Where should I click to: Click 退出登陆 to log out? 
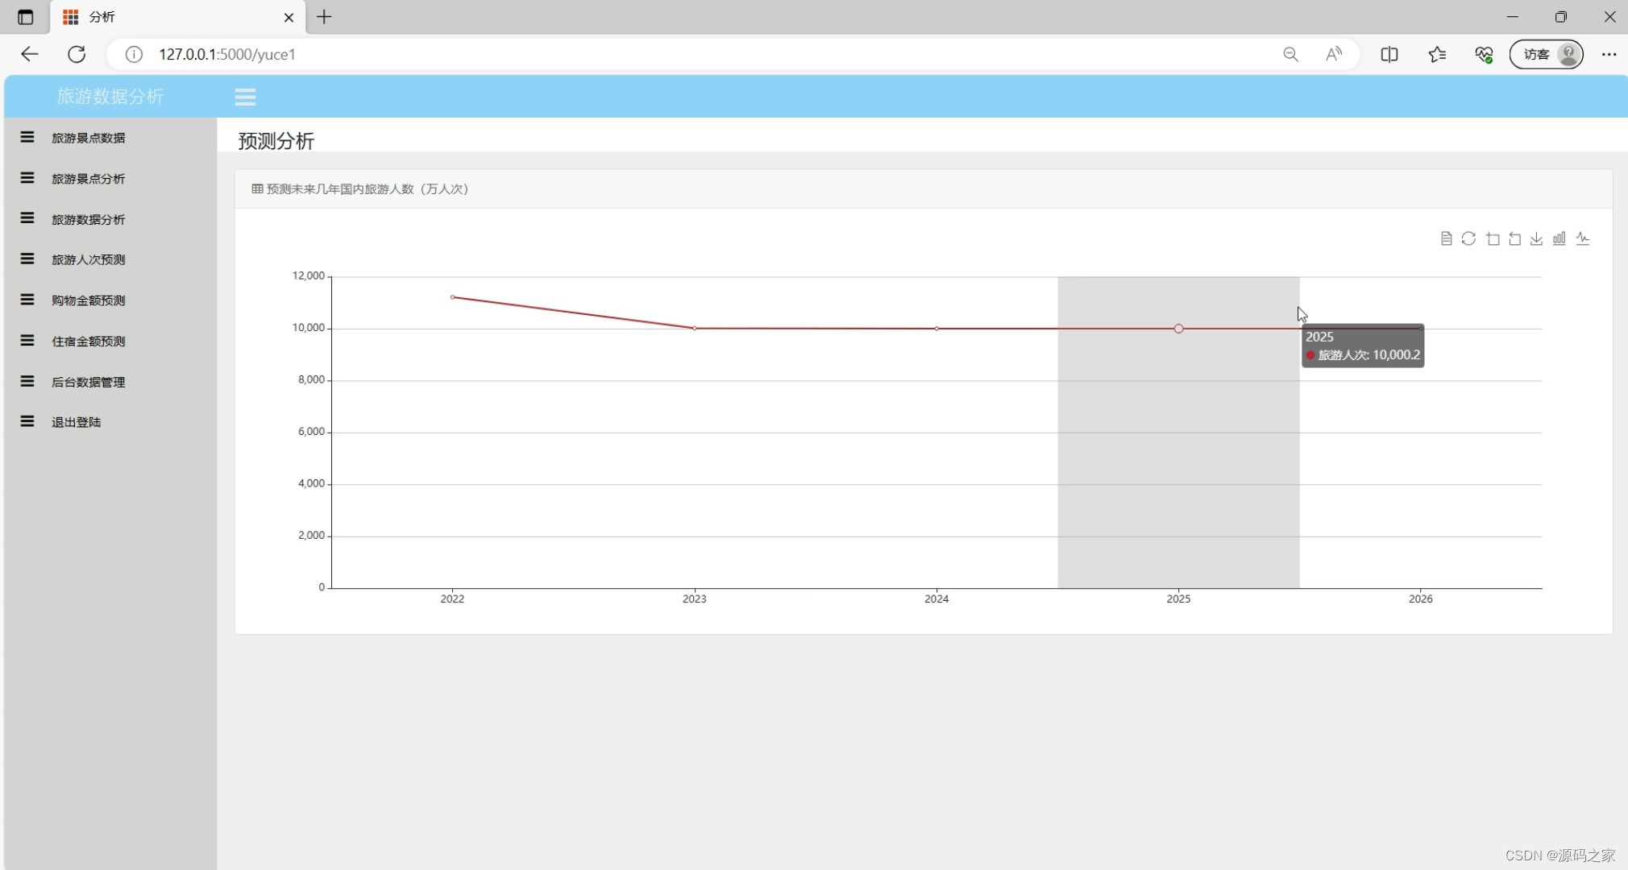[x=76, y=422]
